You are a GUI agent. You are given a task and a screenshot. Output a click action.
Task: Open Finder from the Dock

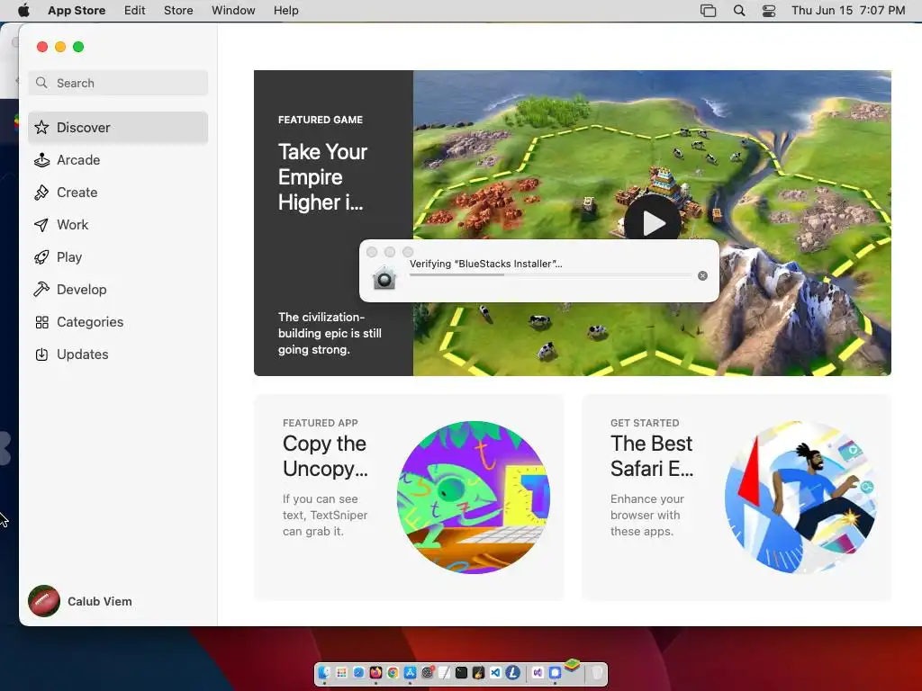coord(324,672)
